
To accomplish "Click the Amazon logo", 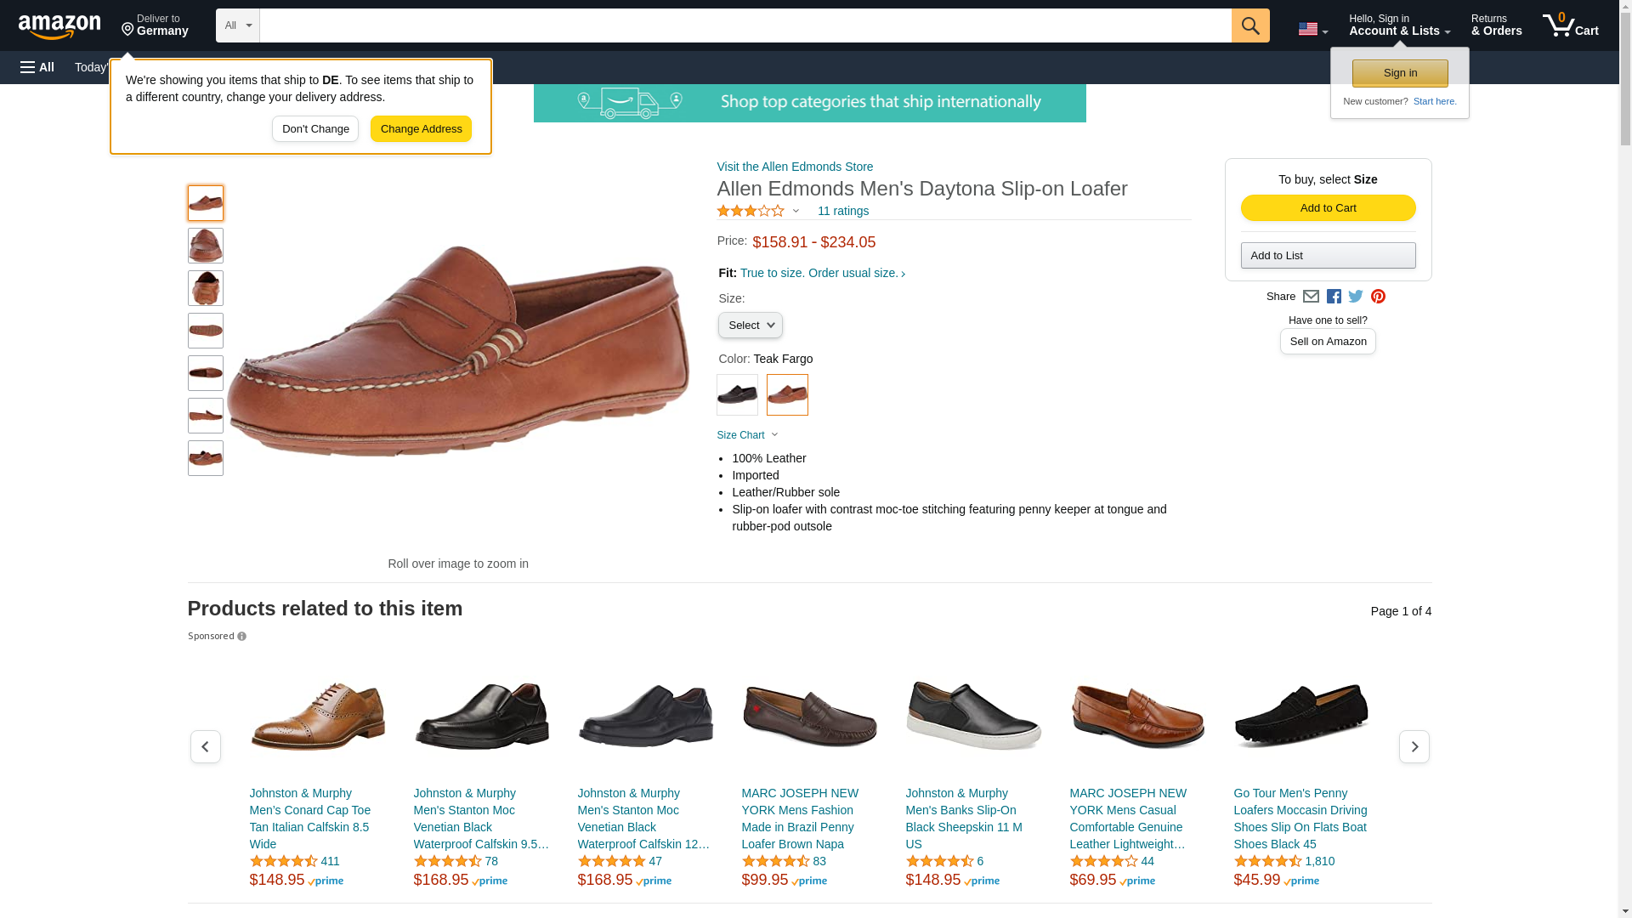I will tap(59, 27).
